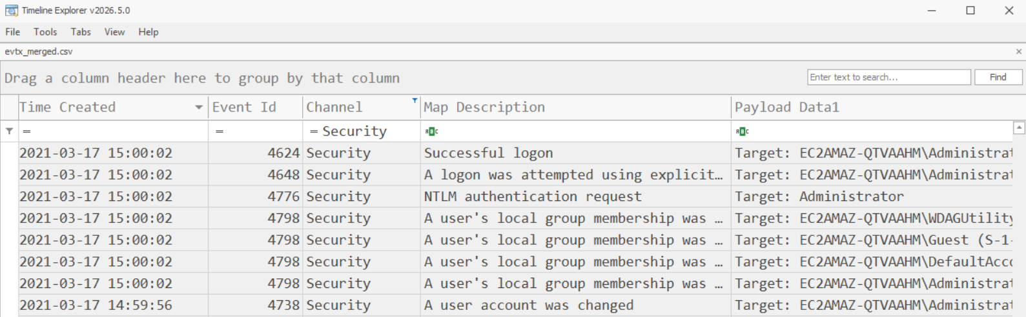1026x317 pixels.
Task: Open the File menu
Action: [13, 32]
